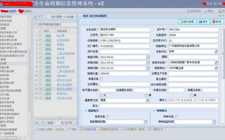
Task: Toggle the select-all header checkbox in table
Action: [41, 31]
